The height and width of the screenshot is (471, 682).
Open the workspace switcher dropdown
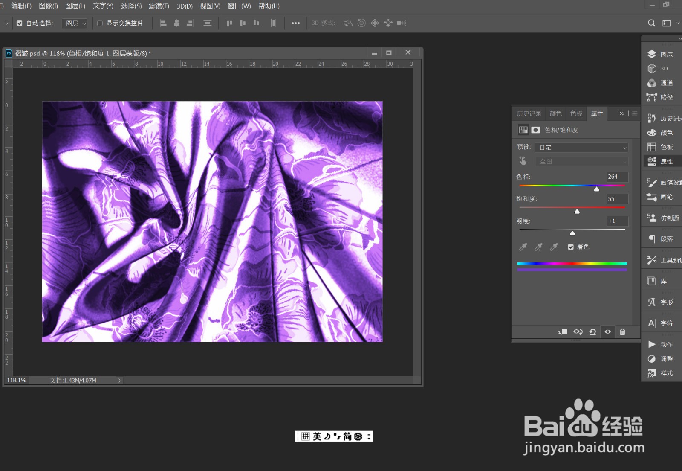pyautogui.click(x=670, y=23)
